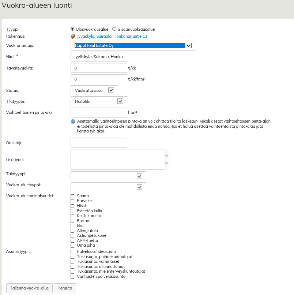Tick the Esteetön kulku checkbox
Image resolution: width=294 pixels, height=295 pixels.
72,211
